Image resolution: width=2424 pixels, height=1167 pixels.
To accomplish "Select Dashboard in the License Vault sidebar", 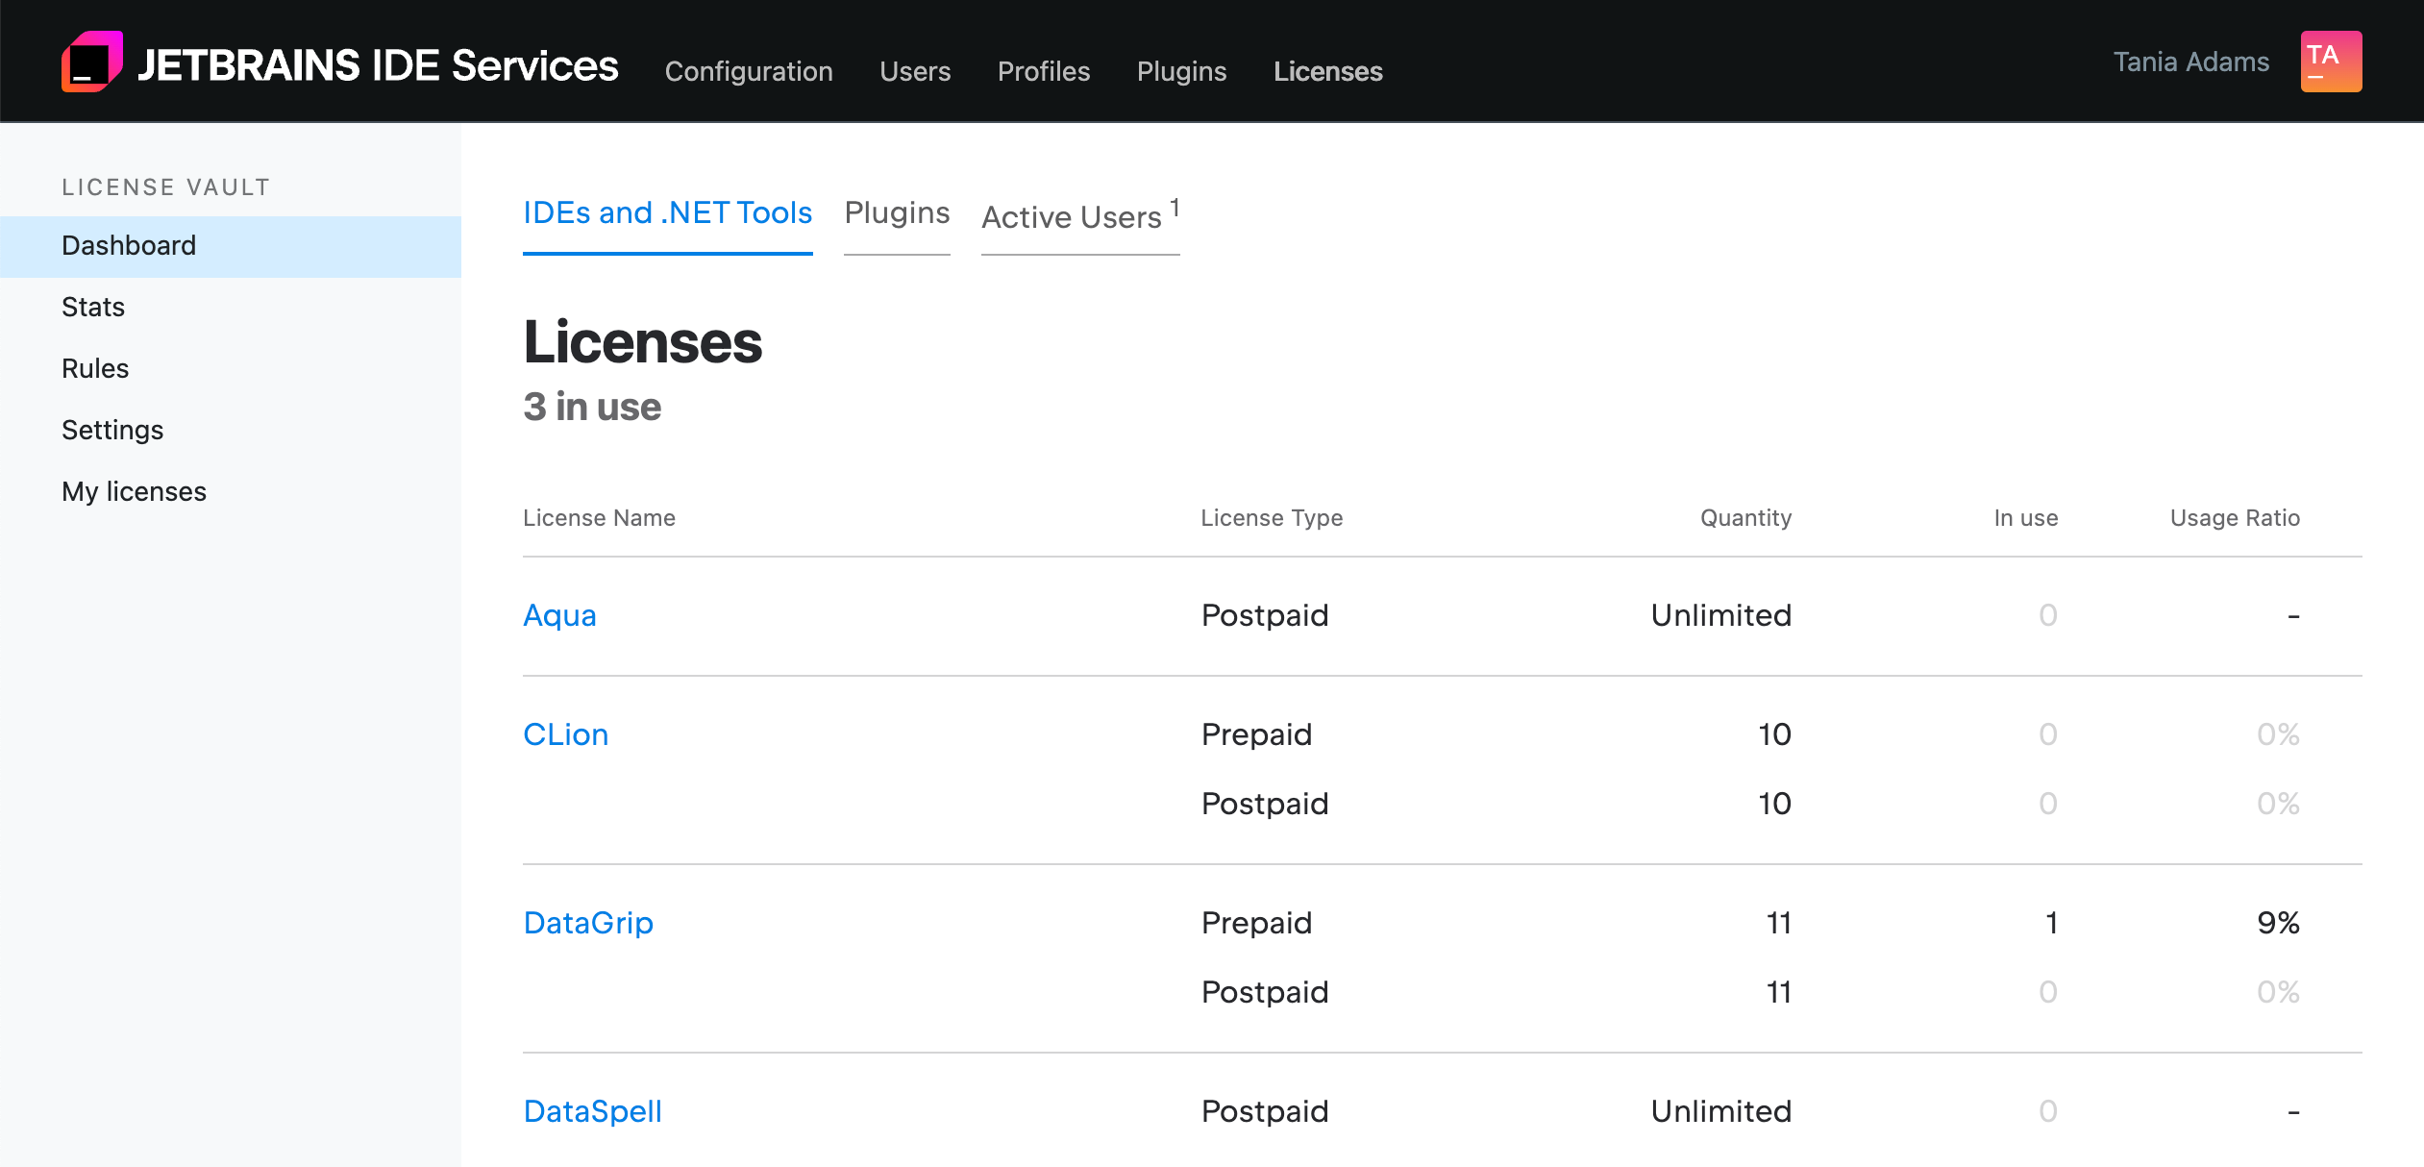I will pos(129,245).
